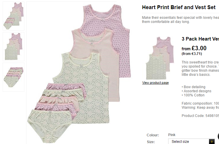
Task: Follow the View product page link
Action: (156, 83)
